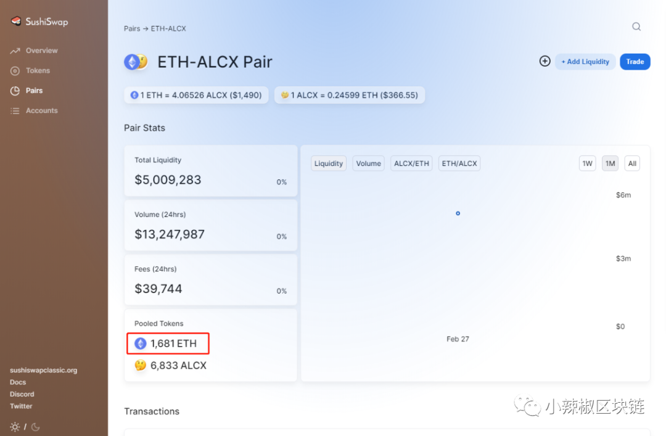Click the 1 ETH = 4.06526 ALCX price pill

[x=196, y=95]
